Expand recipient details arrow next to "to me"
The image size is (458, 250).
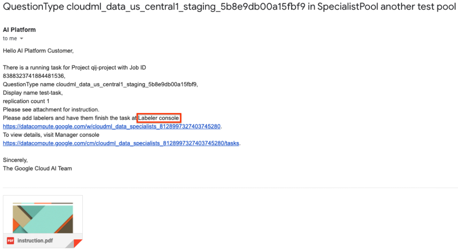pyautogui.click(x=21, y=39)
